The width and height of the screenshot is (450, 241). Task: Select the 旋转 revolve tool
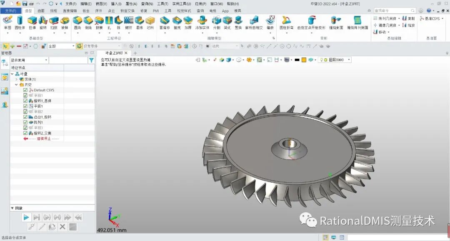pos(43,23)
